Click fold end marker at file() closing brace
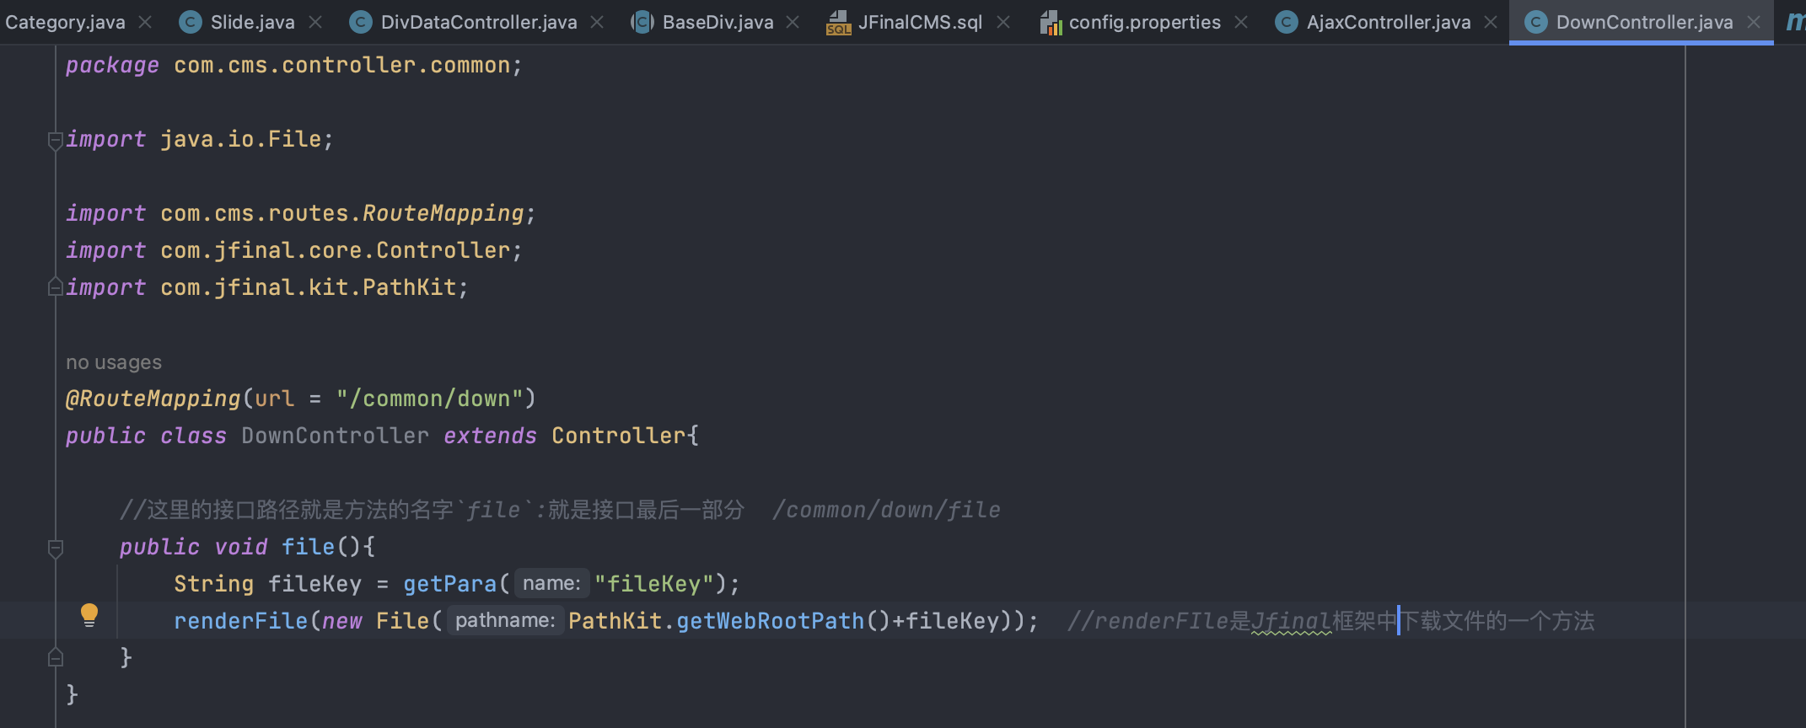The height and width of the screenshot is (728, 1806). pos(56,657)
